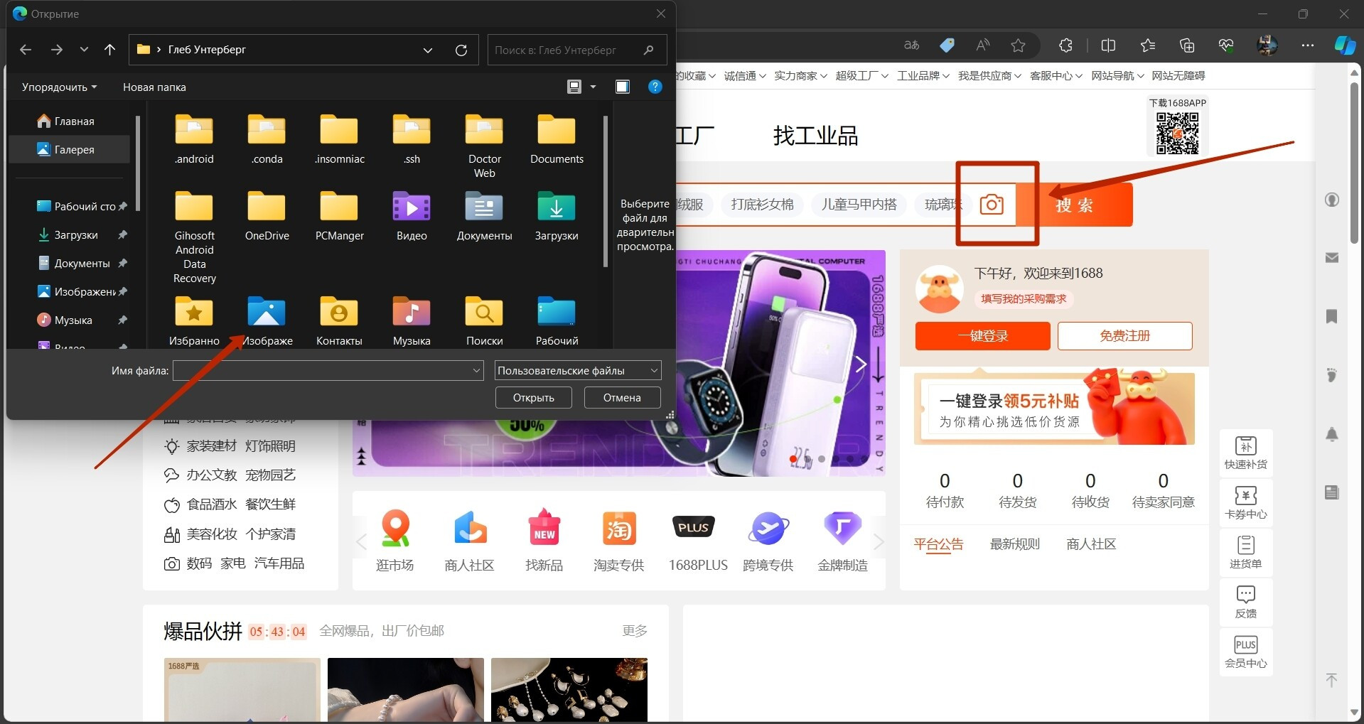
Task: Open the Загрузки folder in the file grid
Action: point(557,216)
